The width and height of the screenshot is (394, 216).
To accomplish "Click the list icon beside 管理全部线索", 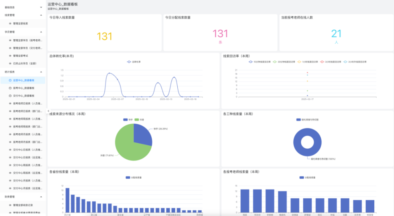I will point(10,24).
